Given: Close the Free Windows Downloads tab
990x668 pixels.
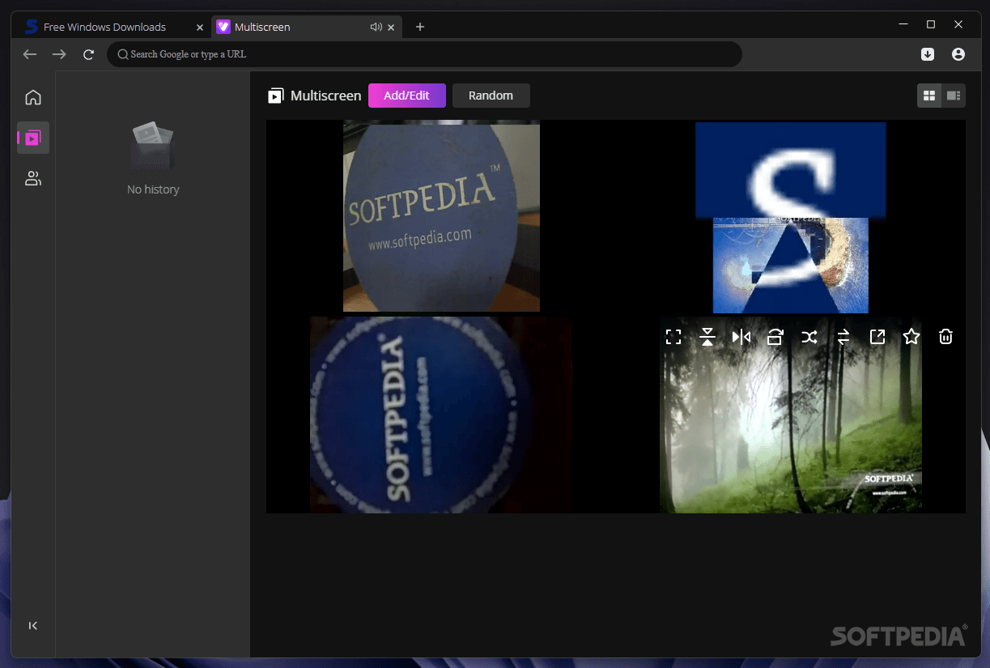Looking at the screenshot, I should click(200, 27).
